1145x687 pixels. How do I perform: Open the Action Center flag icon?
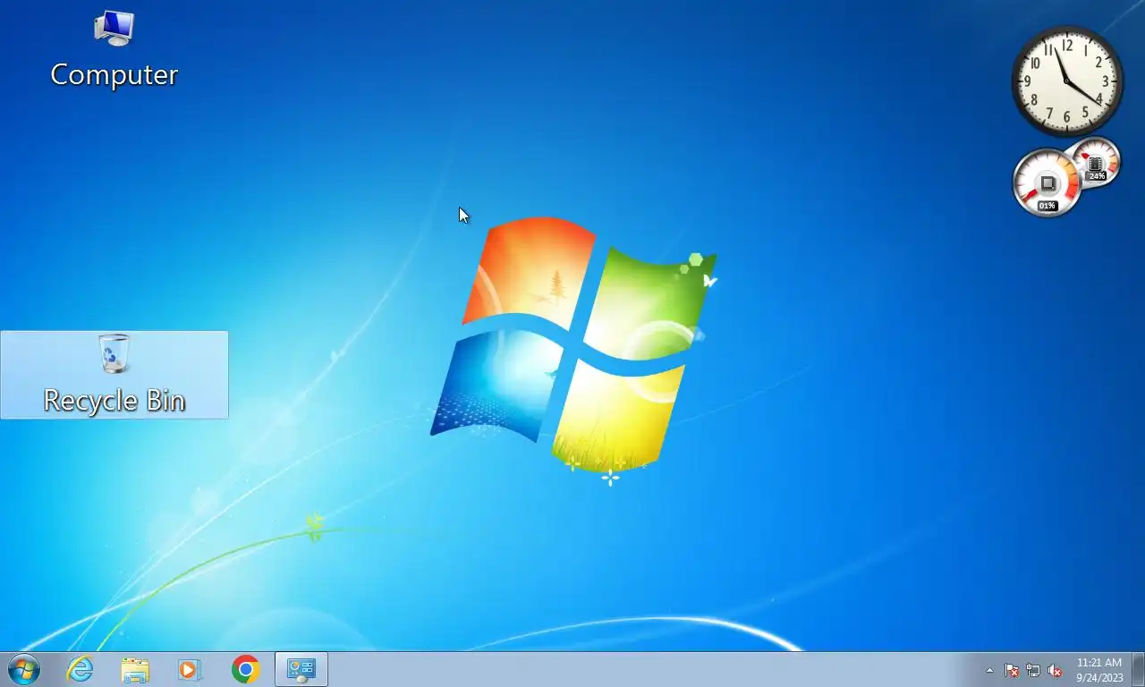tap(1012, 670)
